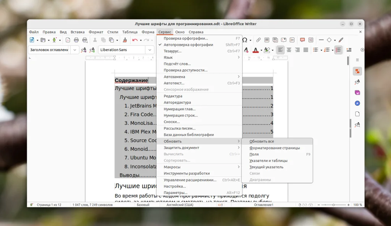
Task: Open the Окно menu
Action: 179,32
